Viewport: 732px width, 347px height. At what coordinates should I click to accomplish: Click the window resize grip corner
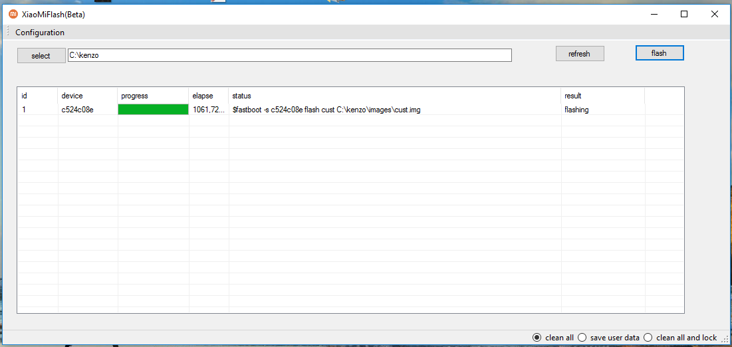click(x=725, y=340)
